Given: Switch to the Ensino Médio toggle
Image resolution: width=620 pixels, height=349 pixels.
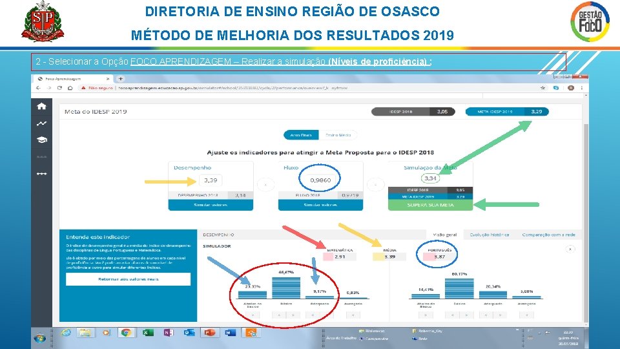Looking at the screenshot, I should (338, 135).
